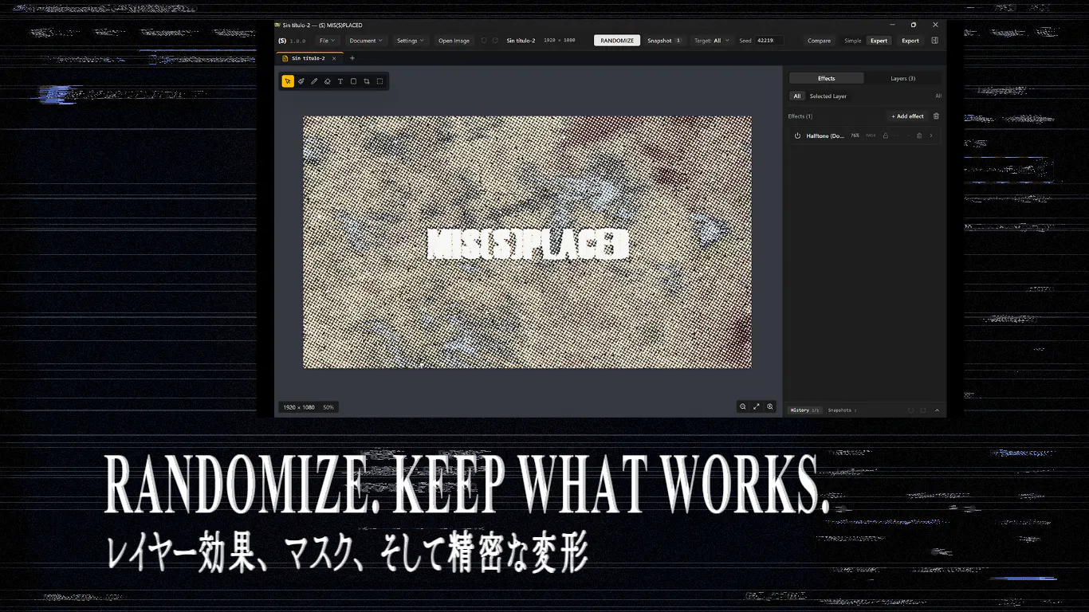This screenshot has height=612, width=1089.
Task: Open the Target dropdown
Action: pyautogui.click(x=710, y=41)
